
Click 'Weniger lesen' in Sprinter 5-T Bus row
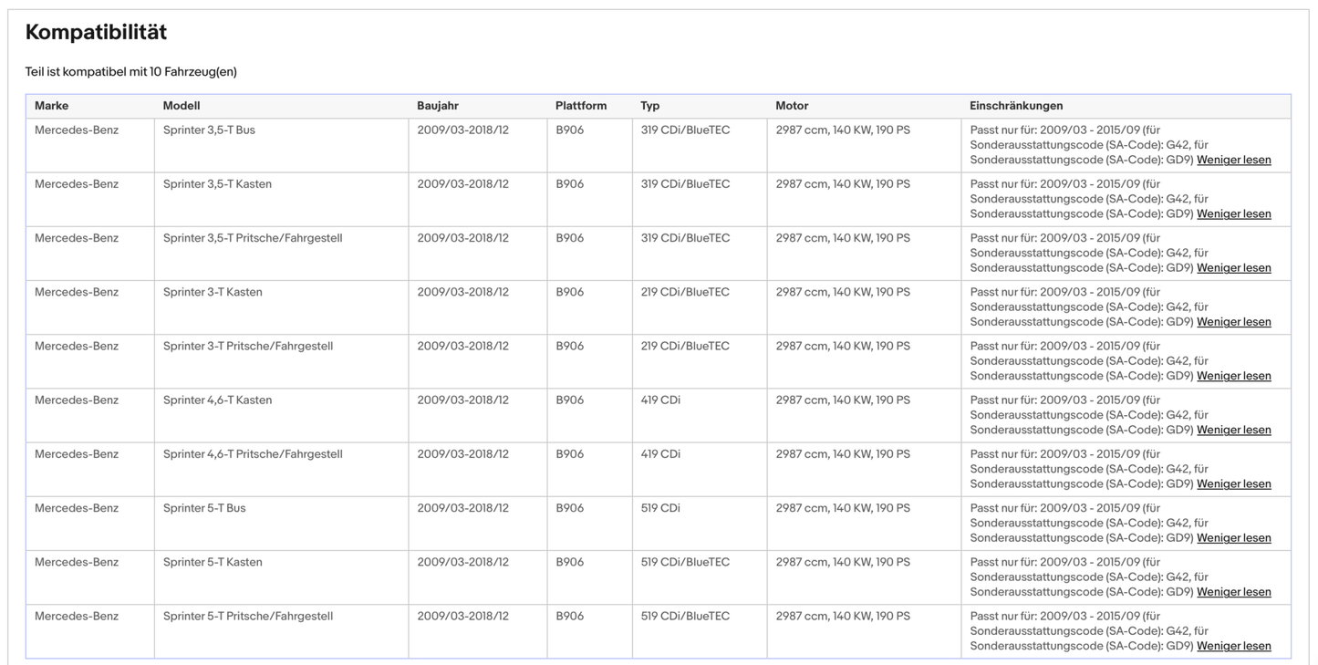[1233, 538]
